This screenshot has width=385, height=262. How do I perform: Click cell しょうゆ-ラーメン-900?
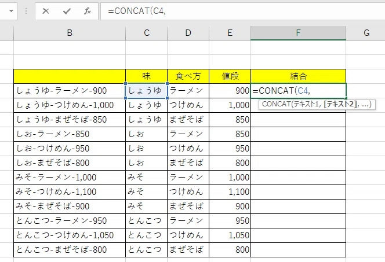coord(70,91)
